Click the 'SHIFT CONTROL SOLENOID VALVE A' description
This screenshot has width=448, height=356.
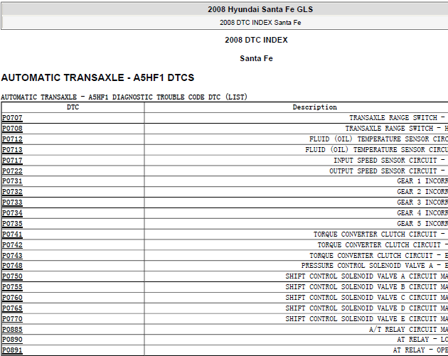click(x=345, y=276)
